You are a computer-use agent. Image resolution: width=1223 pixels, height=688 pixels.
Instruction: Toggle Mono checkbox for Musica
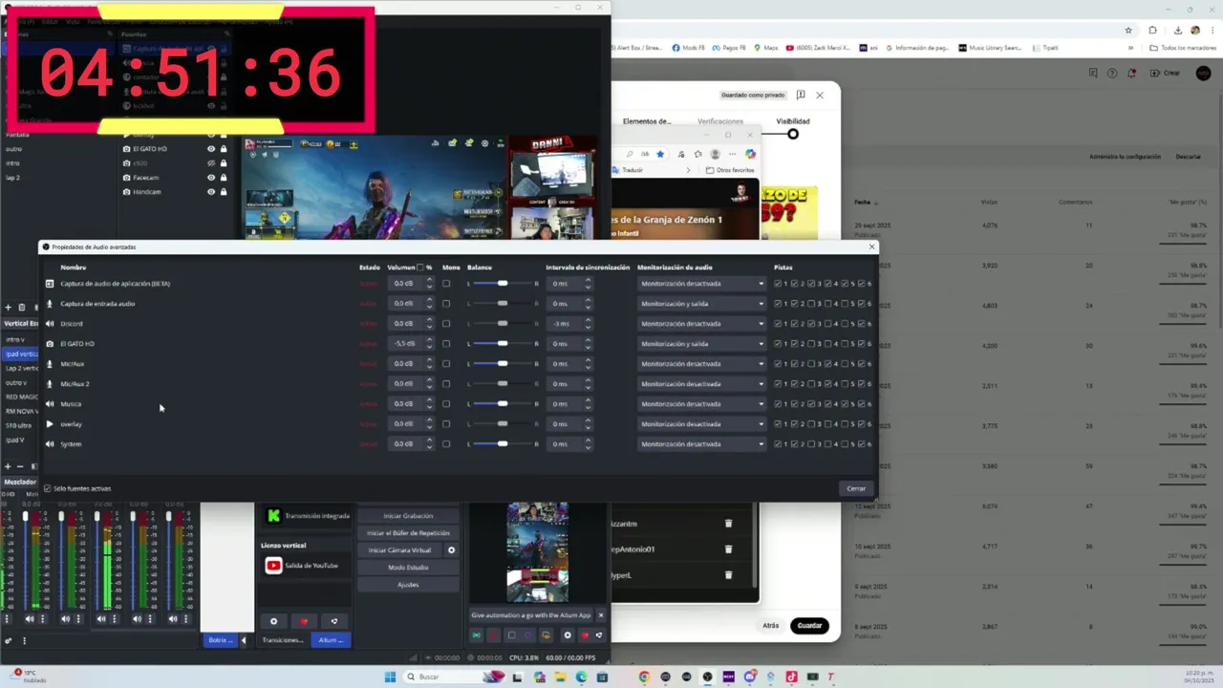click(x=446, y=404)
